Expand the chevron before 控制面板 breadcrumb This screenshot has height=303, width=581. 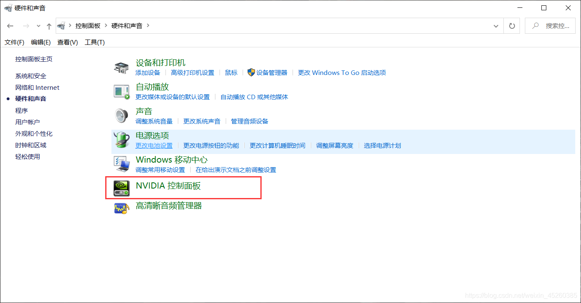[x=70, y=26]
